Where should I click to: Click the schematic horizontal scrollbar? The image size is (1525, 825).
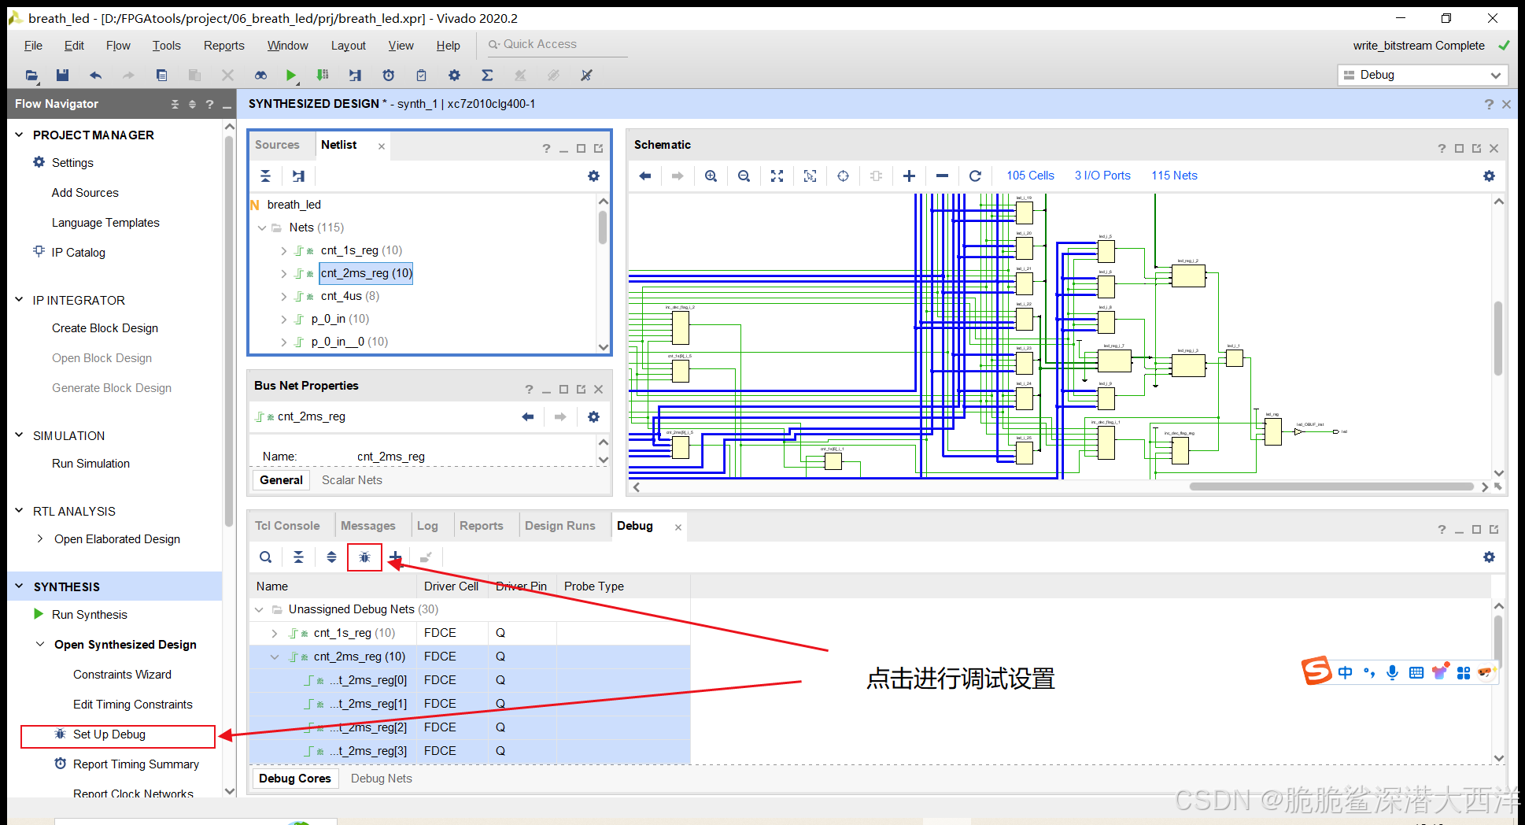click(x=1331, y=486)
